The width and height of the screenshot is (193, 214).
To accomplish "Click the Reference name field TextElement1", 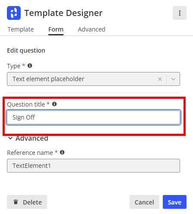I will click(x=93, y=166).
